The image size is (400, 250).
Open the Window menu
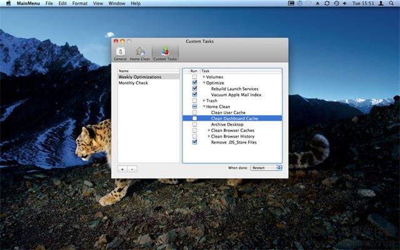(117, 3)
